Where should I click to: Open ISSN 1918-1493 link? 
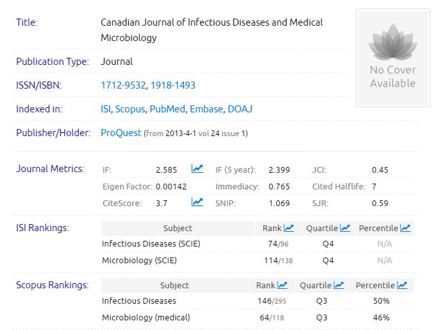(173, 85)
